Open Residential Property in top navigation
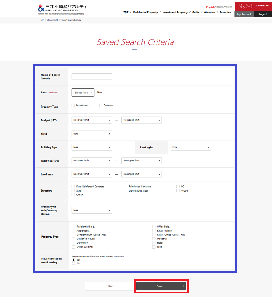Image resolution: width=272 pixels, height=297 pixels. point(145,12)
